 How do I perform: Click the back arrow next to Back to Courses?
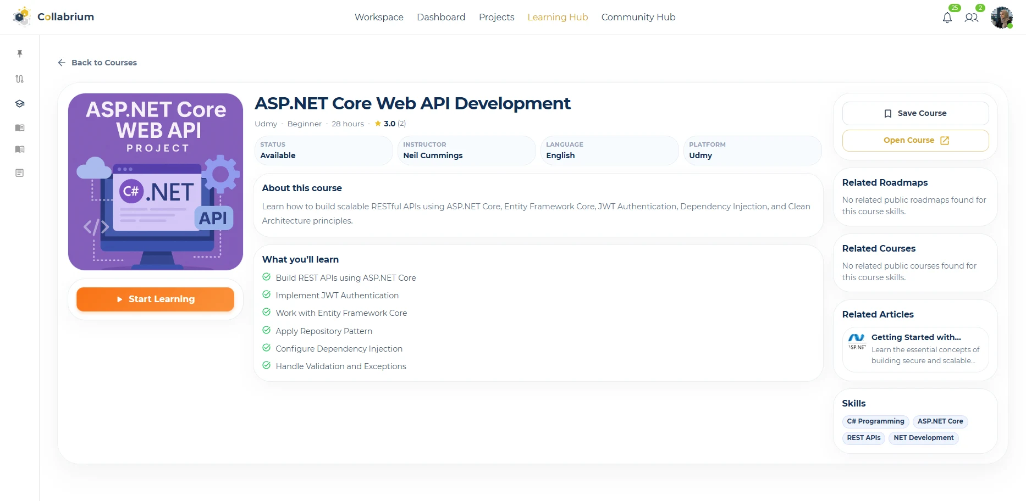click(x=62, y=63)
